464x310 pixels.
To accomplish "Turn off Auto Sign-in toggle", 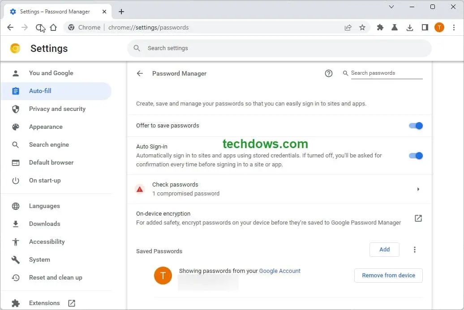I will point(416,156).
